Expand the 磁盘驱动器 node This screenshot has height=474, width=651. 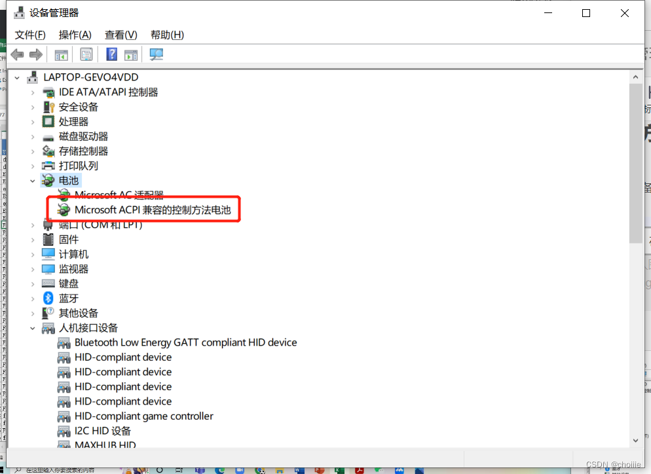33,137
